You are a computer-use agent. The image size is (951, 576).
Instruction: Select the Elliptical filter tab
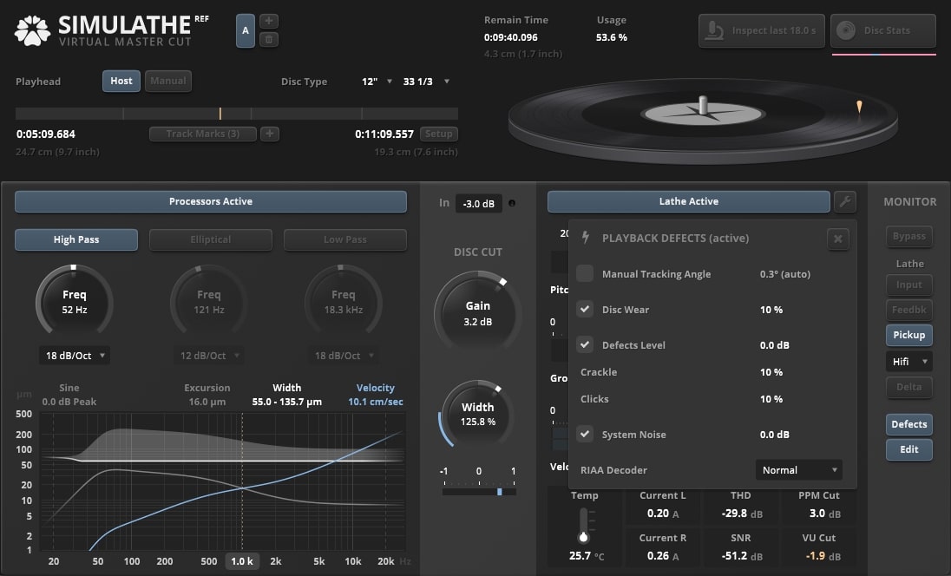tap(211, 239)
